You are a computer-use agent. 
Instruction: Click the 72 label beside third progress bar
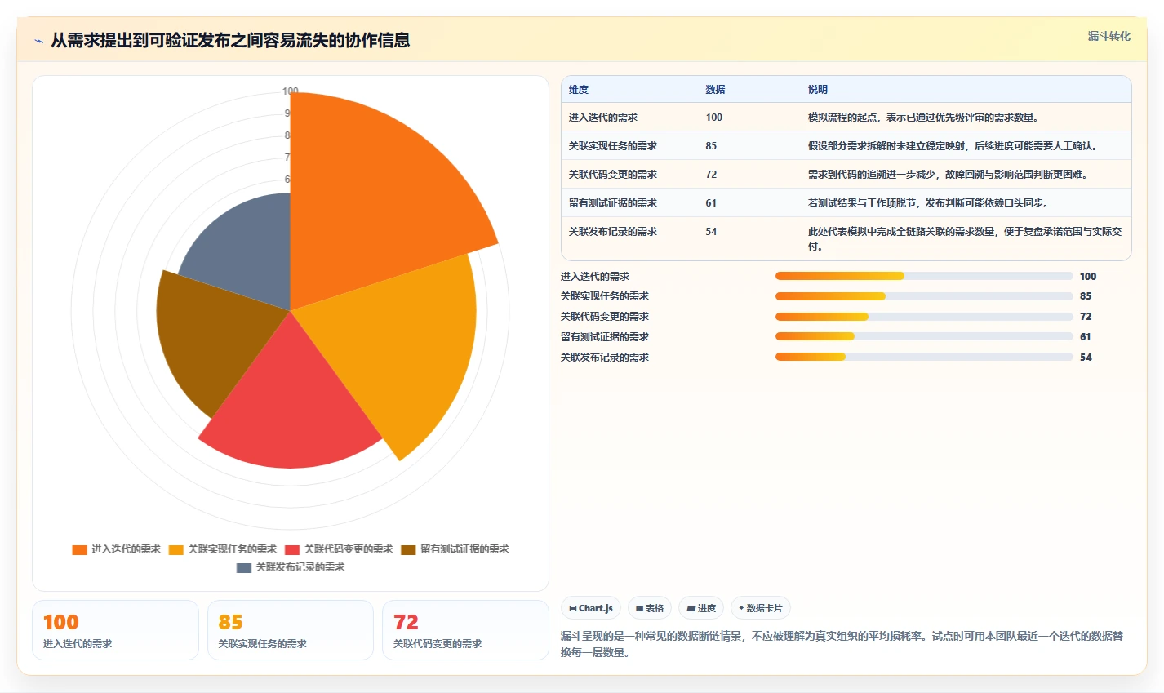(1086, 317)
